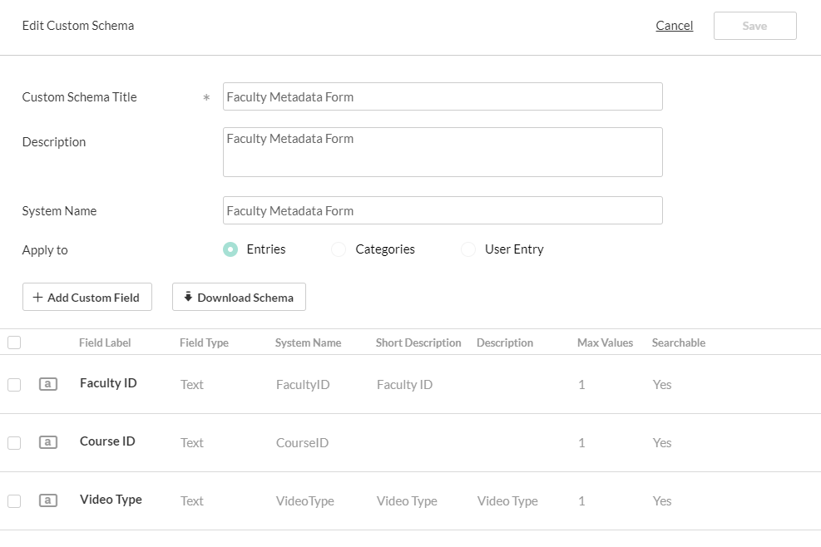The height and width of the screenshot is (547, 821).
Task: Focus the System Name input field
Action: point(443,210)
